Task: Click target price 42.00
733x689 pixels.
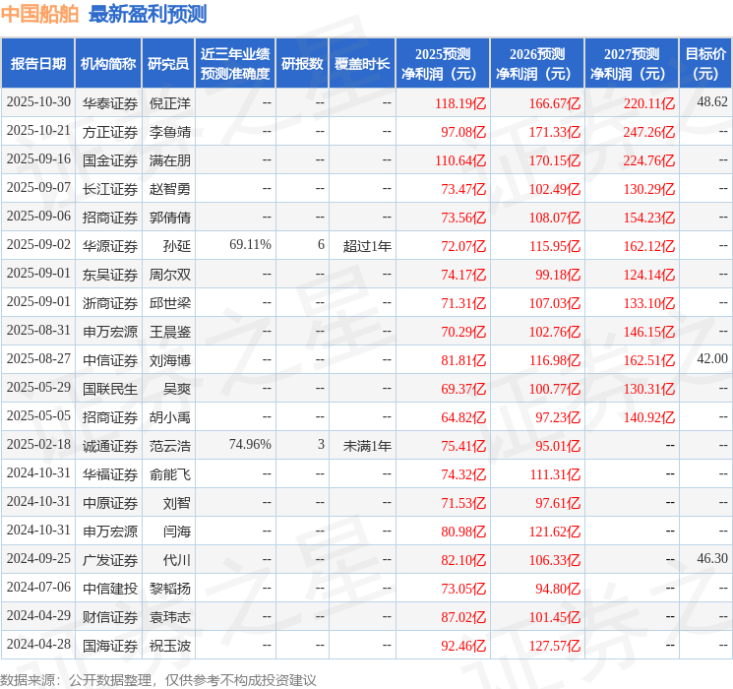Action: (712, 358)
